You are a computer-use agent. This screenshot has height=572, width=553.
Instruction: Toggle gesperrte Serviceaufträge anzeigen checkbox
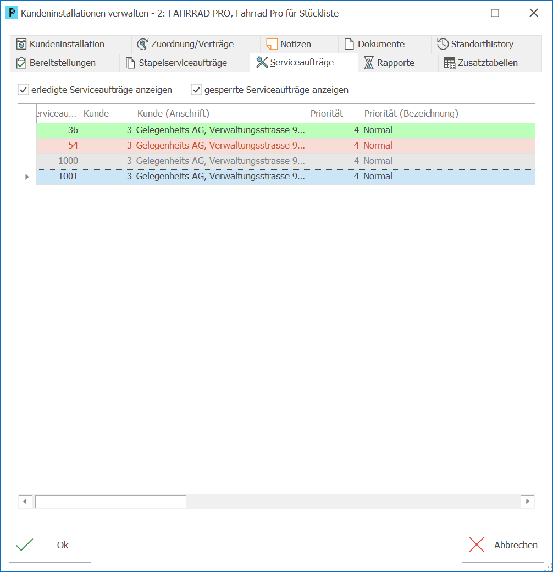[196, 90]
